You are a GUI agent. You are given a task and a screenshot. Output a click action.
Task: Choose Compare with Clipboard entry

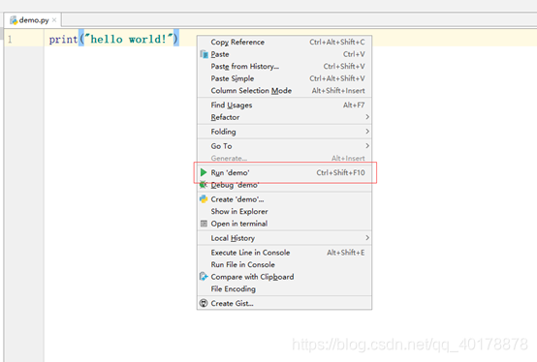[284, 277]
